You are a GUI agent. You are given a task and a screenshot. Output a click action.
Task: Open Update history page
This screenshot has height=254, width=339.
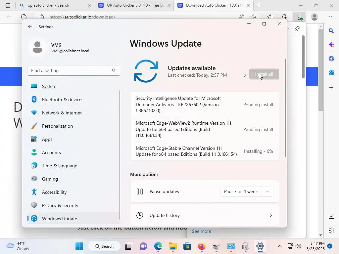(x=205, y=215)
